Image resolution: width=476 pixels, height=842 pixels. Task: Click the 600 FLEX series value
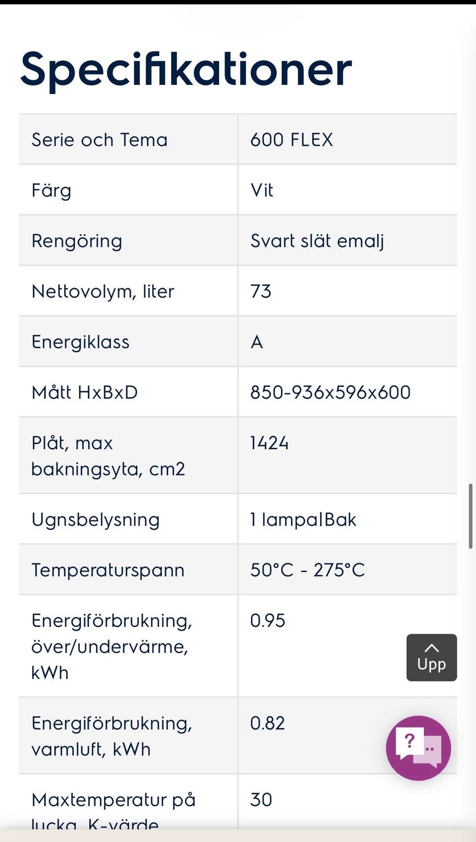(292, 140)
